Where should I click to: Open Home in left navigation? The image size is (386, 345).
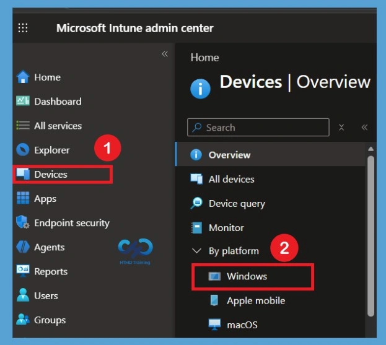click(47, 77)
